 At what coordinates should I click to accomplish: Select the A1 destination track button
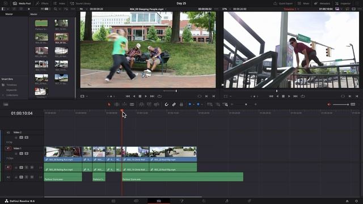click(x=8, y=167)
